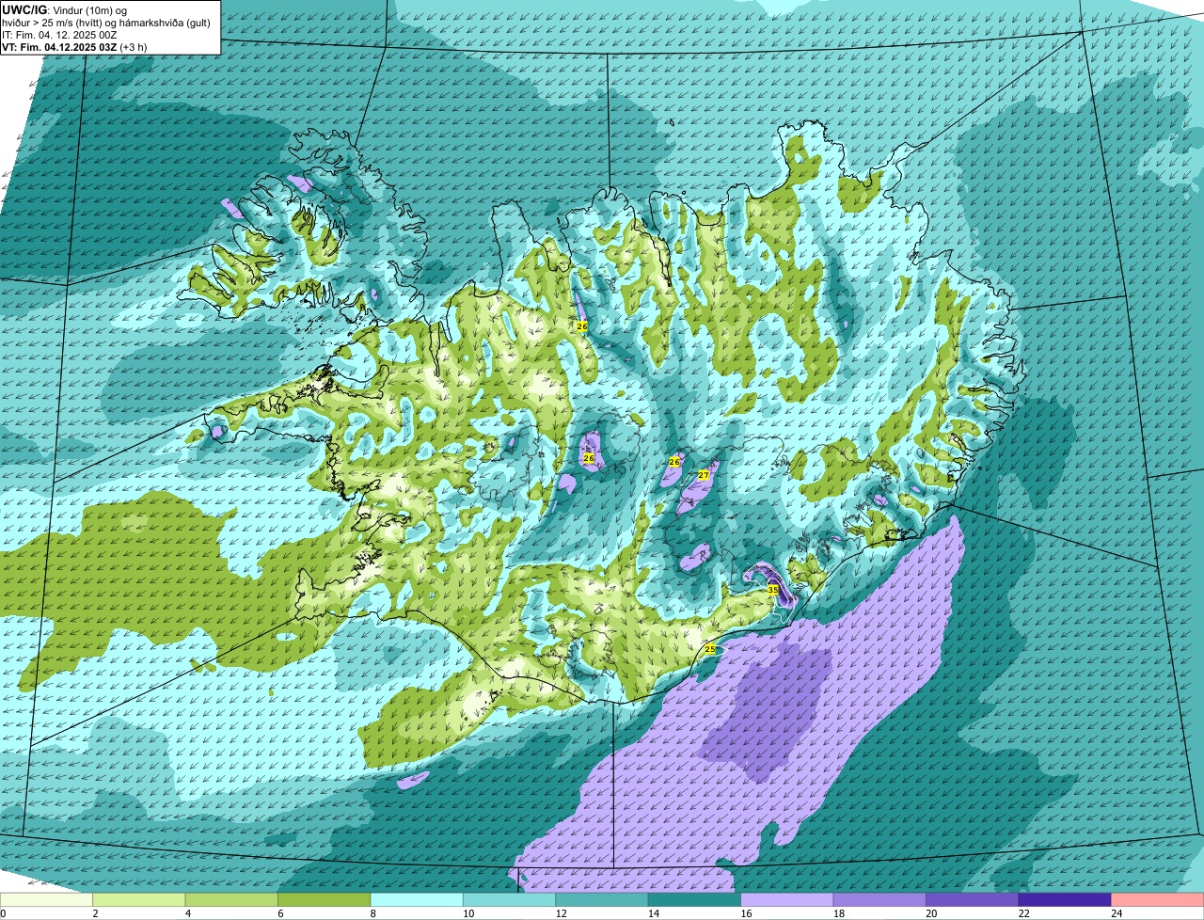Pick the light cyan 8–10 m/s legend swatch

[417, 899]
